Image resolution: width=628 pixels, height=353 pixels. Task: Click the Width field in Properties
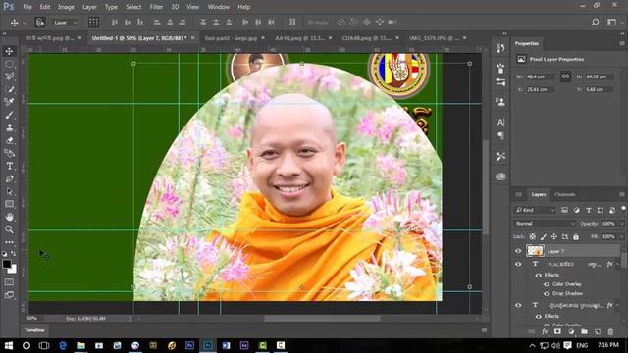(541, 76)
